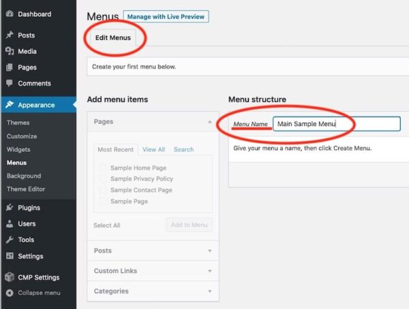This screenshot has width=409, height=309.
Task: Open Pages in the admin sidebar
Action: click(27, 67)
